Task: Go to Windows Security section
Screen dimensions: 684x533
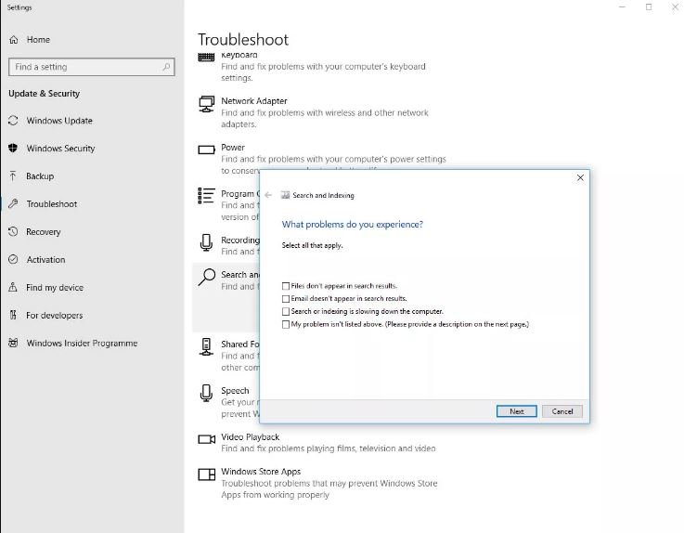Action: pos(60,149)
